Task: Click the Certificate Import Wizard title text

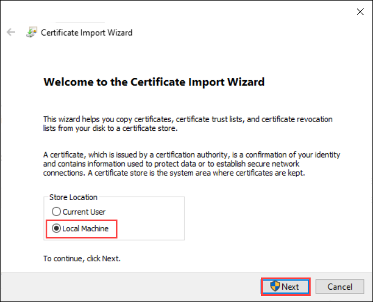Action: [x=87, y=33]
